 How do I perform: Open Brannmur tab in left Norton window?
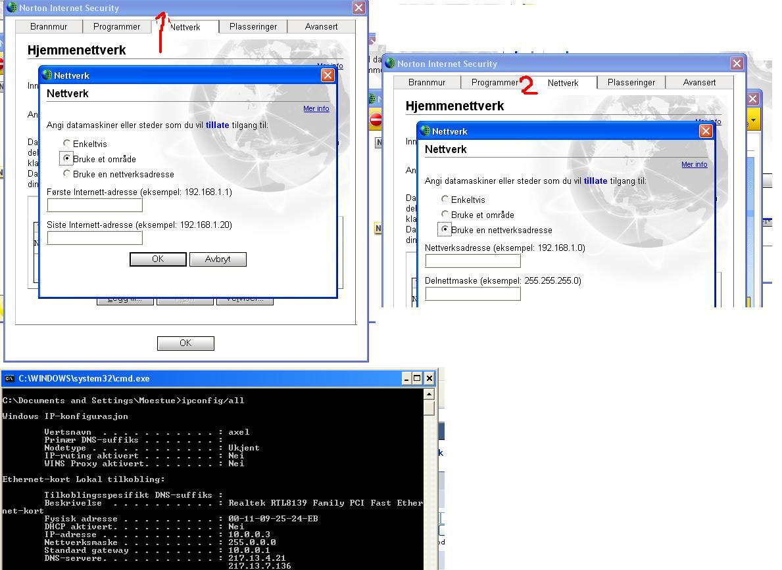point(49,26)
